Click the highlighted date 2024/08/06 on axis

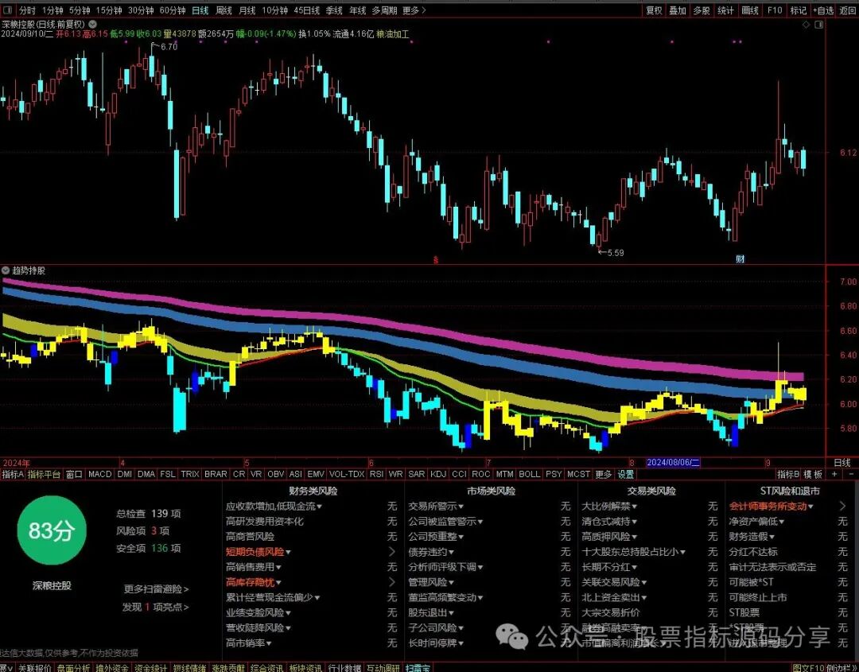click(x=674, y=463)
